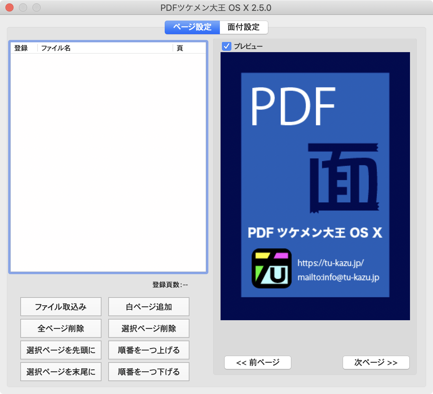The image size is (433, 394).
Task: Click the tu-kazu logo icon in preview
Action: (272, 268)
